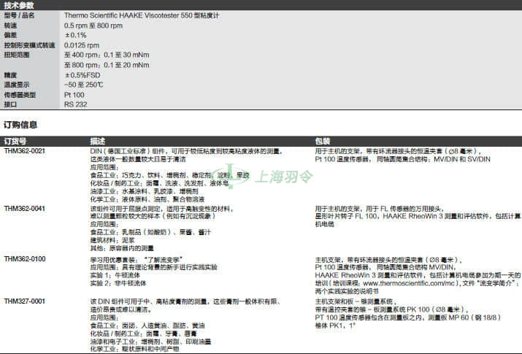Click the 至 400 rpm: 0.1 至 30 mNm value

click(107, 55)
